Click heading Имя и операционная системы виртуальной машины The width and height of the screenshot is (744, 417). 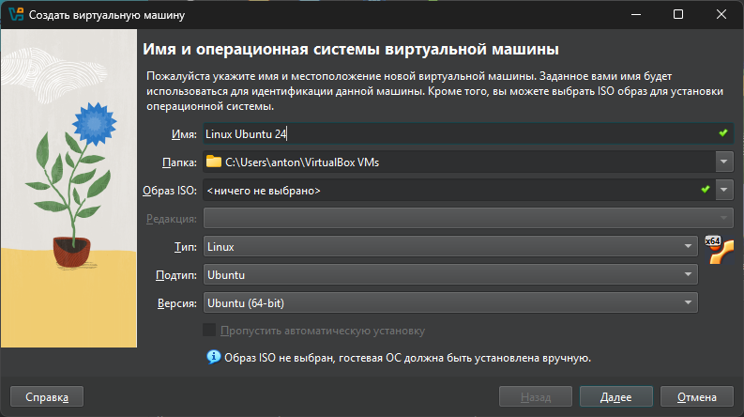pyautogui.click(x=351, y=50)
